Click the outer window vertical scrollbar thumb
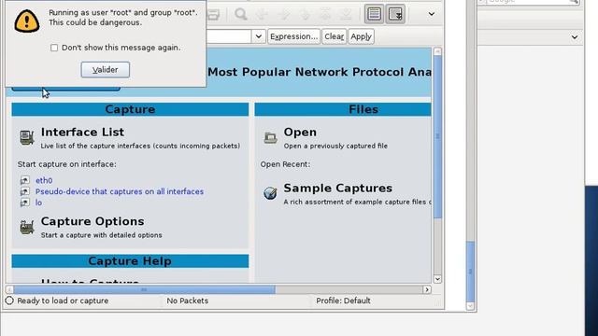 pos(470,272)
